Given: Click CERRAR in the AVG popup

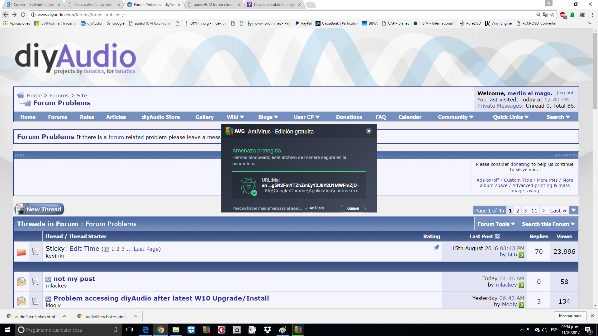Looking at the screenshot, I should [x=353, y=208].
